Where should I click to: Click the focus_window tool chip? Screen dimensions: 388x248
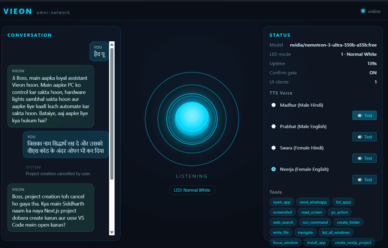click(286, 243)
